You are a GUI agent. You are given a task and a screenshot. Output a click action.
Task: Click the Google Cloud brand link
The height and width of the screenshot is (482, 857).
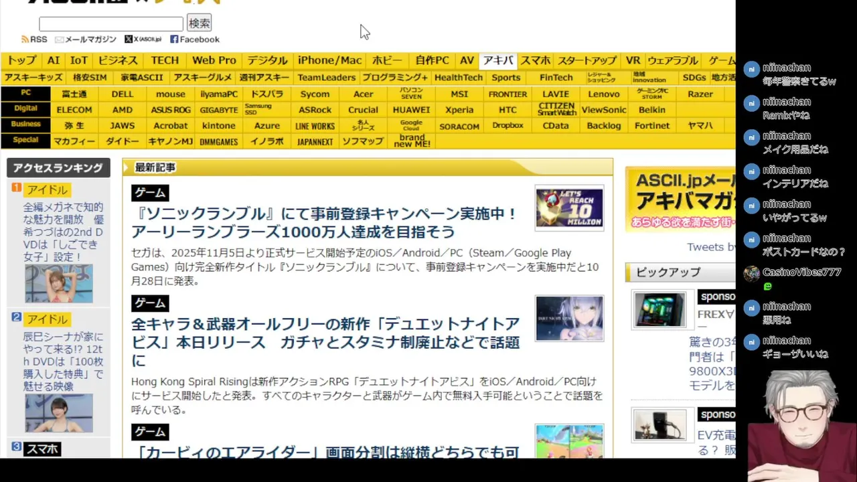point(411,126)
